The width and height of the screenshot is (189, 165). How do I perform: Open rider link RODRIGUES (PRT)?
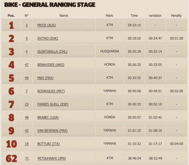point(51,91)
